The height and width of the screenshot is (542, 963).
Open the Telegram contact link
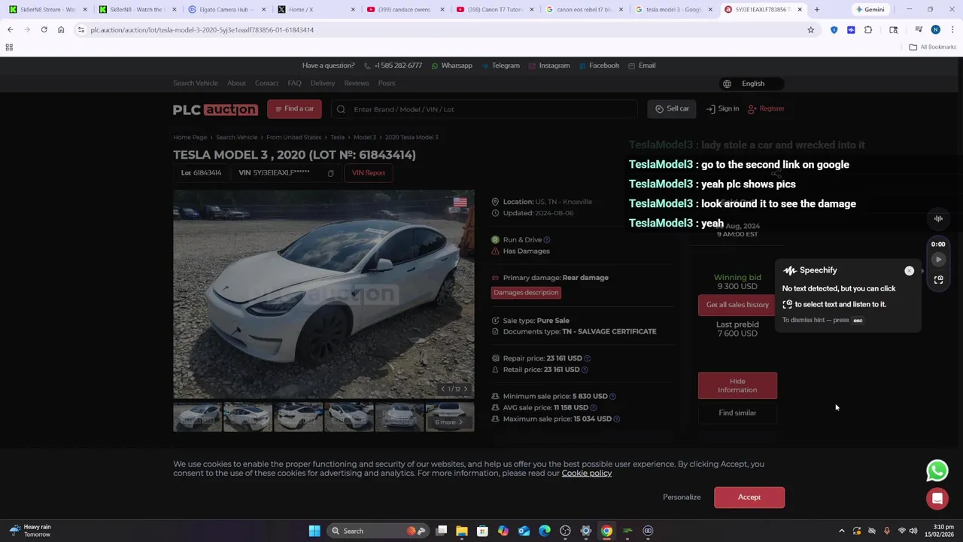coord(500,65)
